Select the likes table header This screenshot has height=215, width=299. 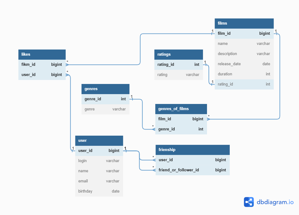pyautogui.click(x=42, y=54)
